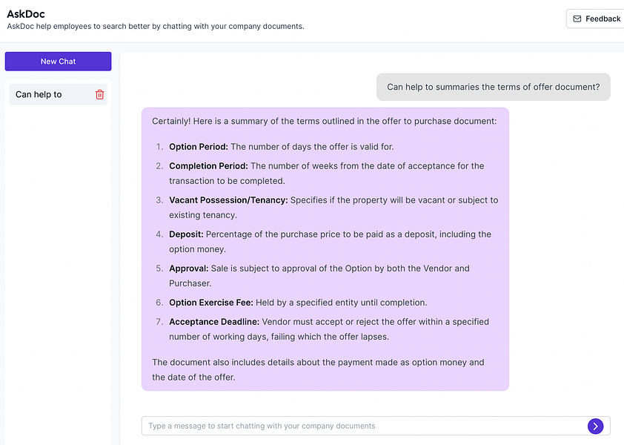Click the "Acceptance Deadline" list heading

(213, 322)
